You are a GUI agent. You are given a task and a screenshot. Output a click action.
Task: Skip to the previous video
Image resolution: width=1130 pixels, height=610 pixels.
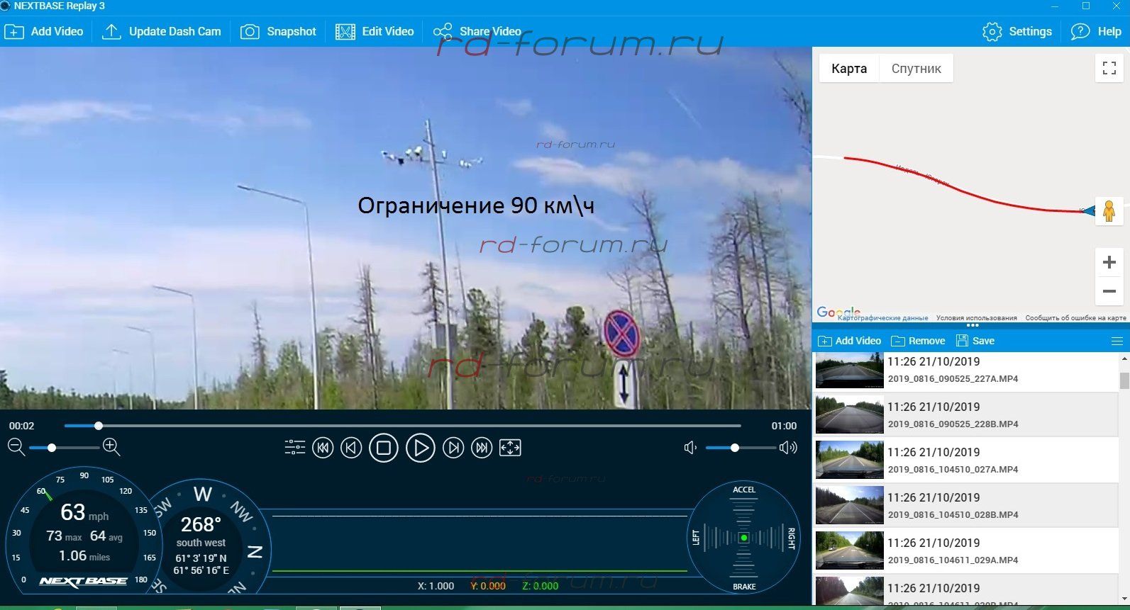point(323,448)
